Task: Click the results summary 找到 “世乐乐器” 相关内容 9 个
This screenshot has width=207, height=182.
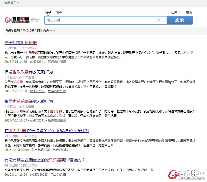Action: click(x=35, y=31)
